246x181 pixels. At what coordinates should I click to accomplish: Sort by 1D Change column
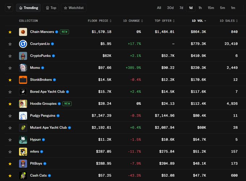pos(133,21)
